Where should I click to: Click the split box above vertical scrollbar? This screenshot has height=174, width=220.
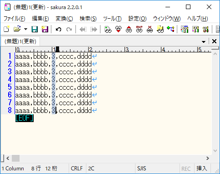pos(215,48)
